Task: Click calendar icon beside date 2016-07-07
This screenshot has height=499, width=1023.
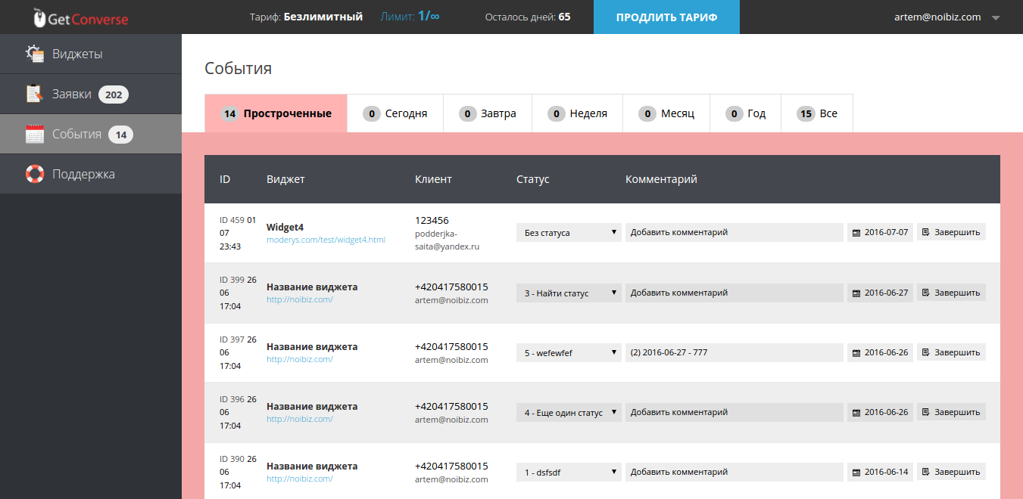Action: [x=856, y=233]
